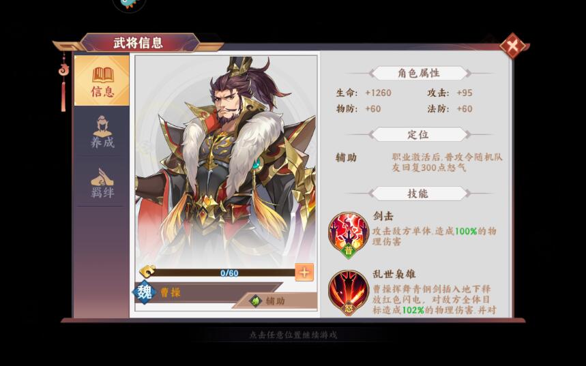Open the 信息 info tab
The image size is (586, 366).
tap(102, 80)
